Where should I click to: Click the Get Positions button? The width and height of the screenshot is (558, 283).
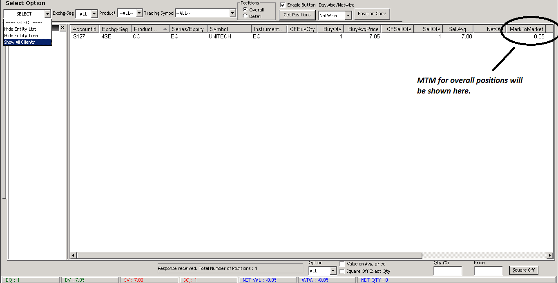point(297,15)
